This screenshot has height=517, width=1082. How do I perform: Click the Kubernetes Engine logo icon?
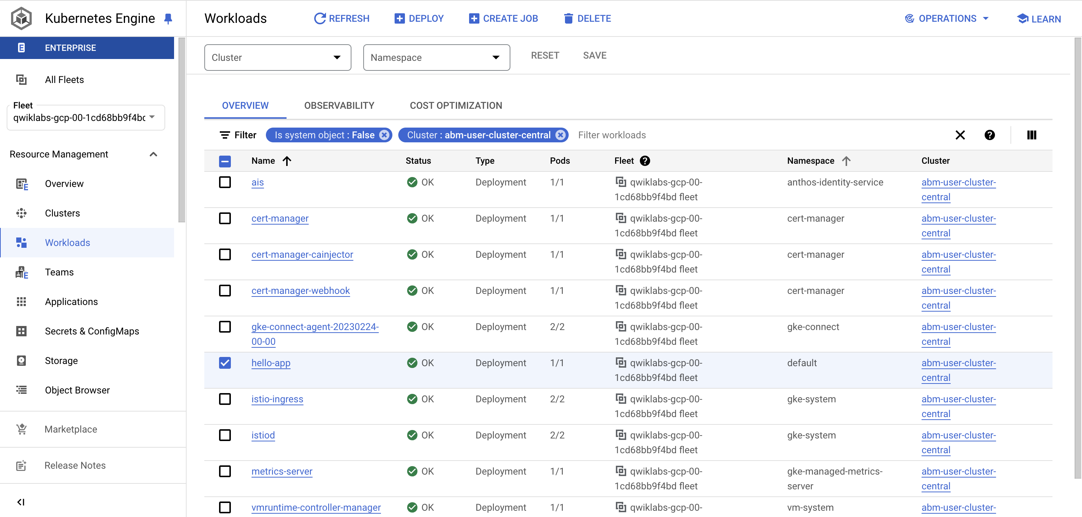point(21,18)
